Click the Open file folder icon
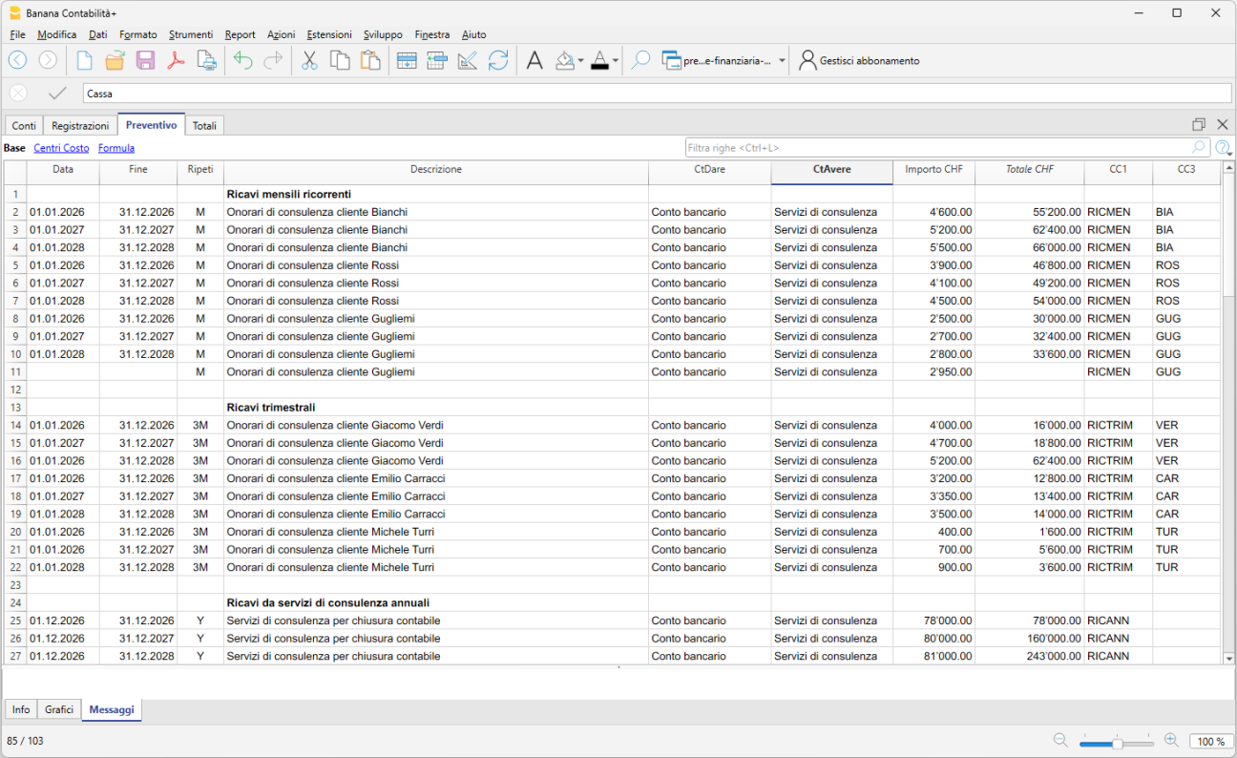The width and height of the screenshot is (1237, 758). 115,60
